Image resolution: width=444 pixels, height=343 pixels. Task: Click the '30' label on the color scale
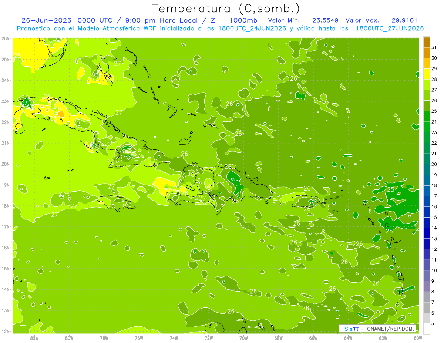[x=434, y=58]
